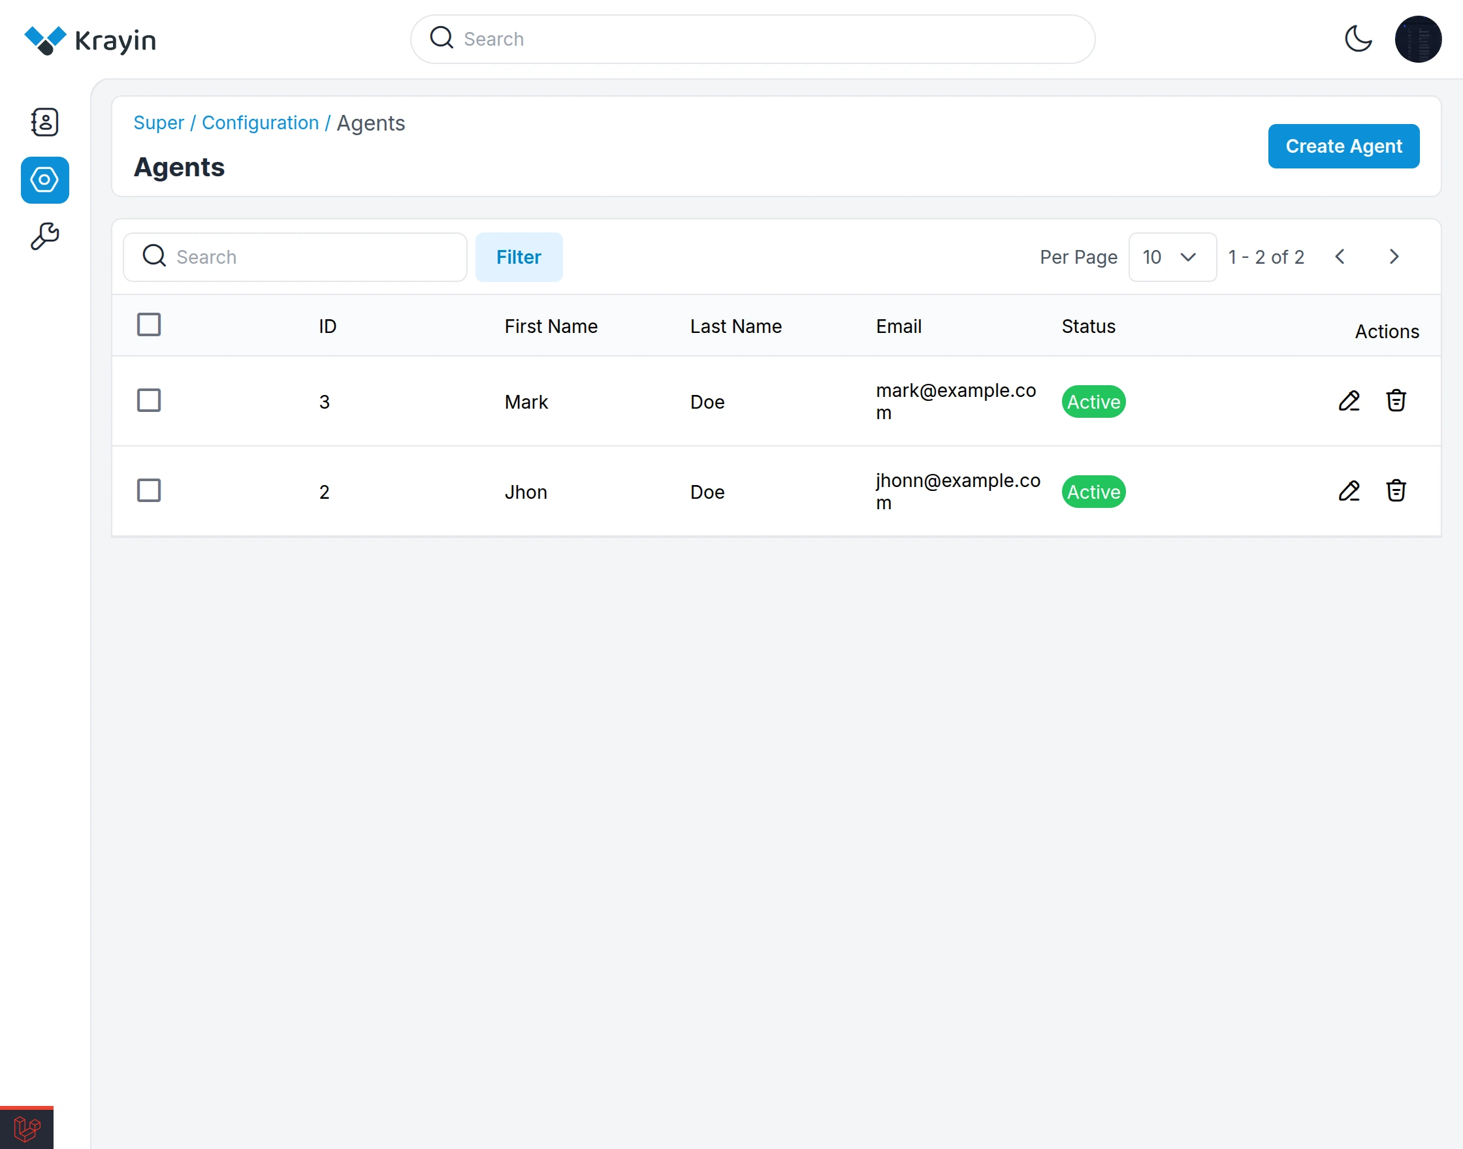Open the Configuration hexagon sidebar icon
The width and height of the screenshot is (1463, 1149).
44,180
